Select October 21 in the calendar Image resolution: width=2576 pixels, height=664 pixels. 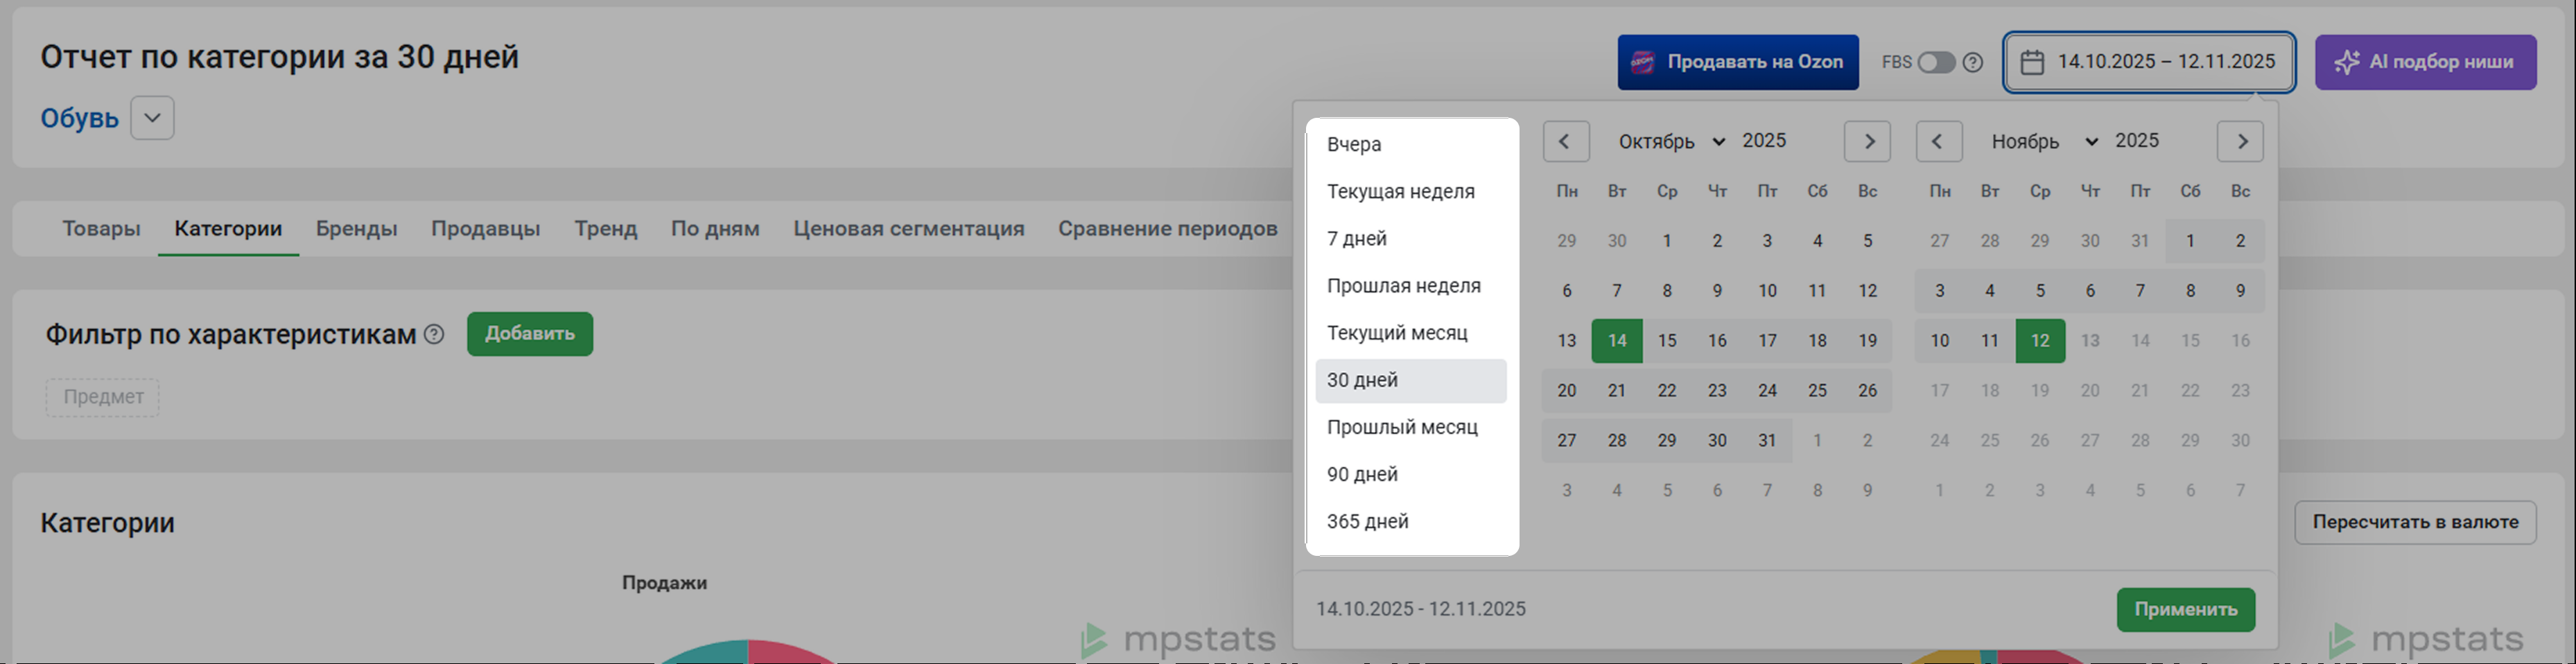coord(1616,391)
